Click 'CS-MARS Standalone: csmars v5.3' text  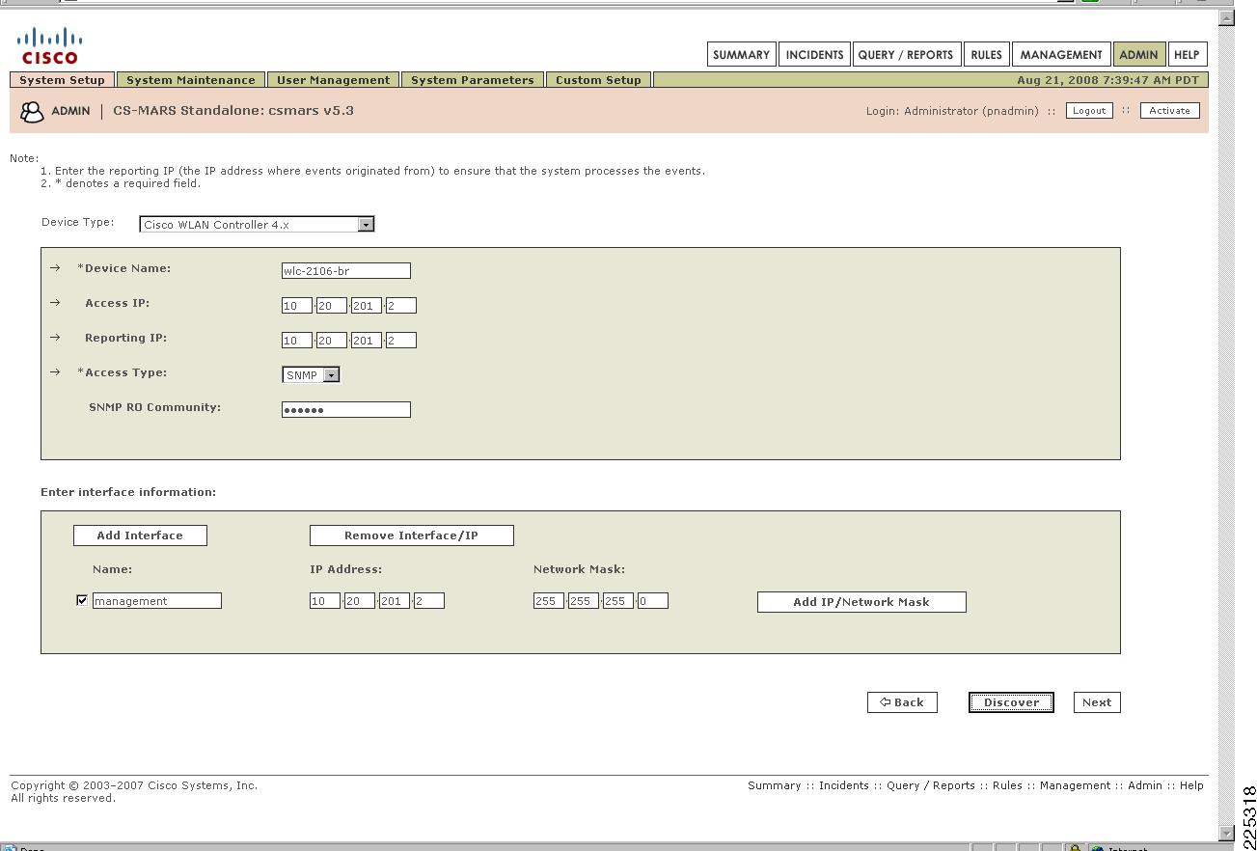point(233,111)
